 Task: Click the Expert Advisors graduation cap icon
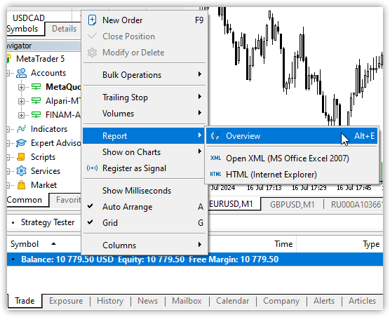[x=21, y=143]
